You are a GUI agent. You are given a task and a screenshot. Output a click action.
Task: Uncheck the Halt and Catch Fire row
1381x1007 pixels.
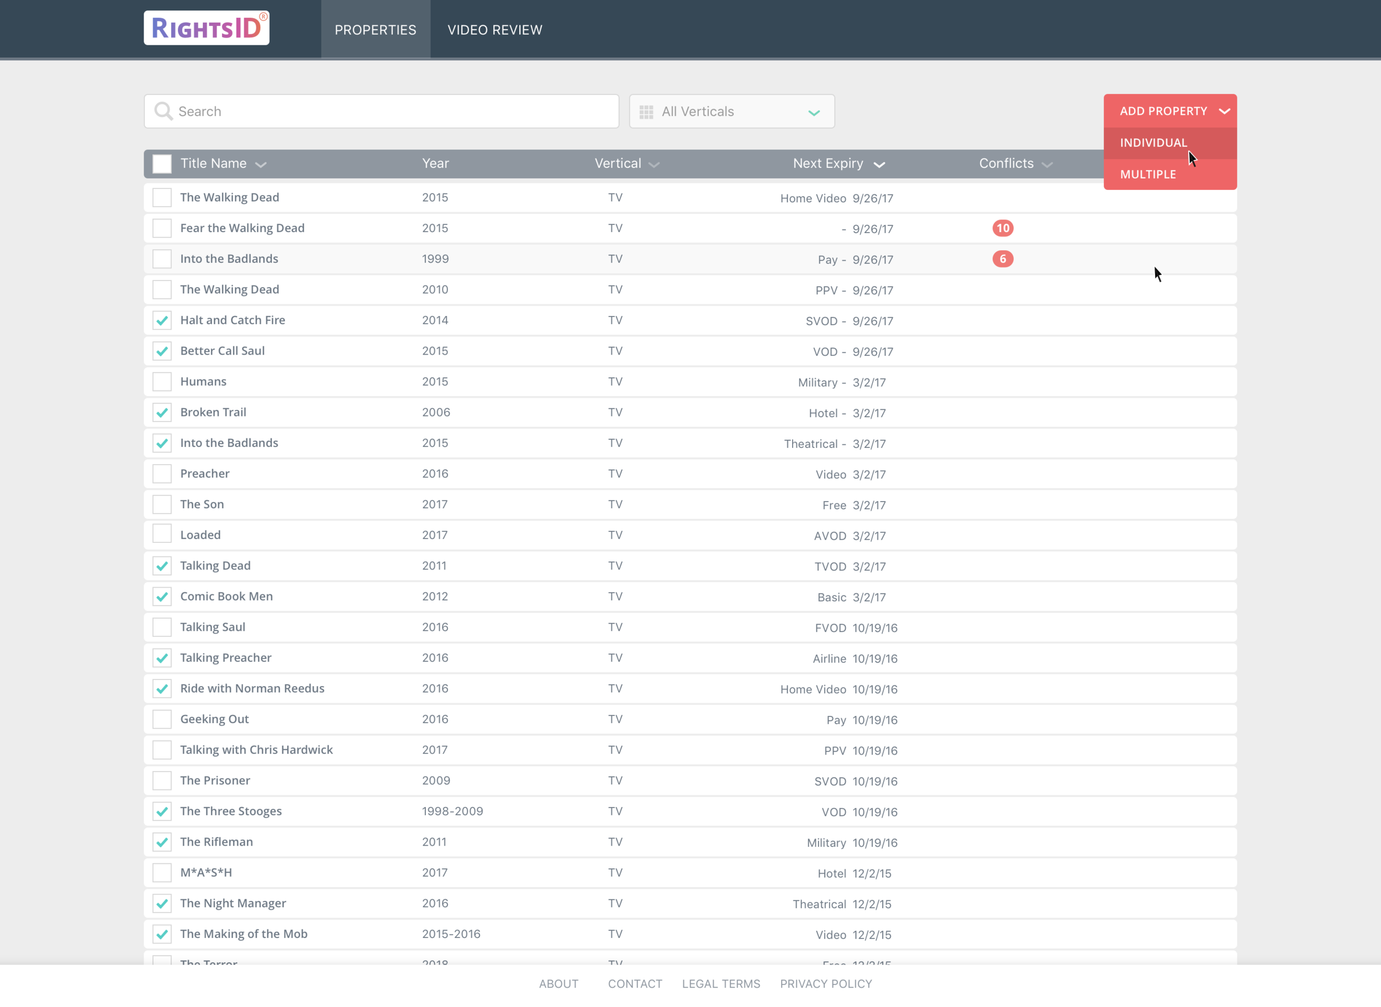coord(161,320)
